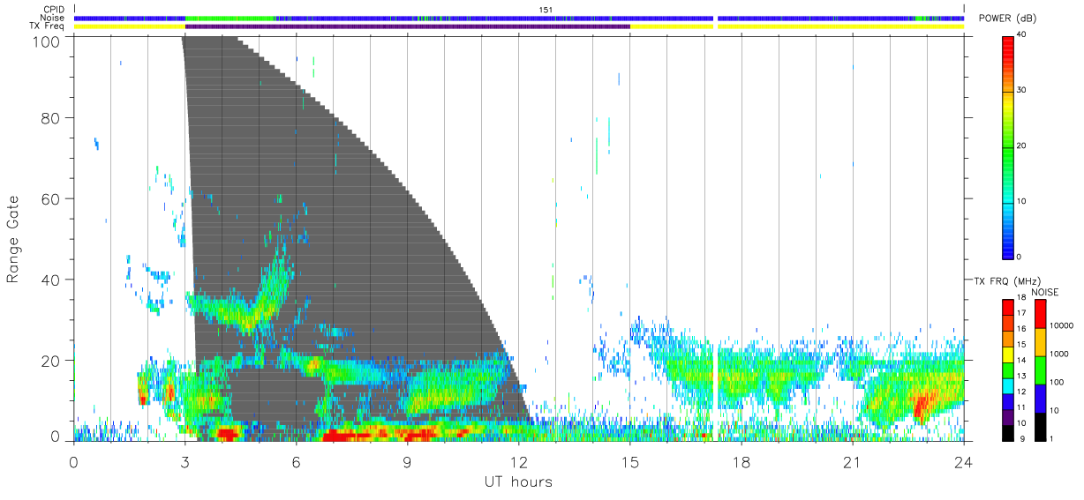
Task: Click the CPID label at top left
Action: [x=55, y=10]
